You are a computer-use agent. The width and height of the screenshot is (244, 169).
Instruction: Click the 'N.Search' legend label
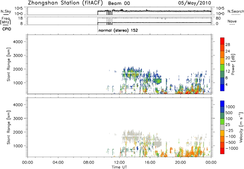pyautogui.click(x=235, y=11)
